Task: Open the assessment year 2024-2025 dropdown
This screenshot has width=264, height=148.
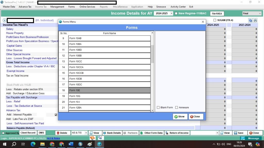Action: 172,13
